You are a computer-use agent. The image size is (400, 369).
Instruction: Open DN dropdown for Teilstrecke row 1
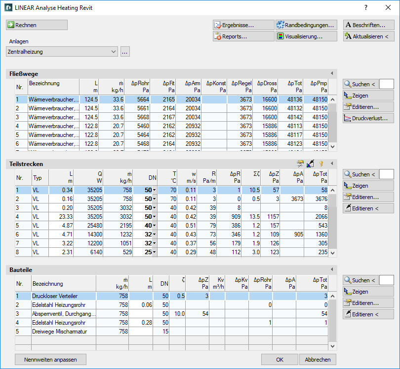click(155, 190)
